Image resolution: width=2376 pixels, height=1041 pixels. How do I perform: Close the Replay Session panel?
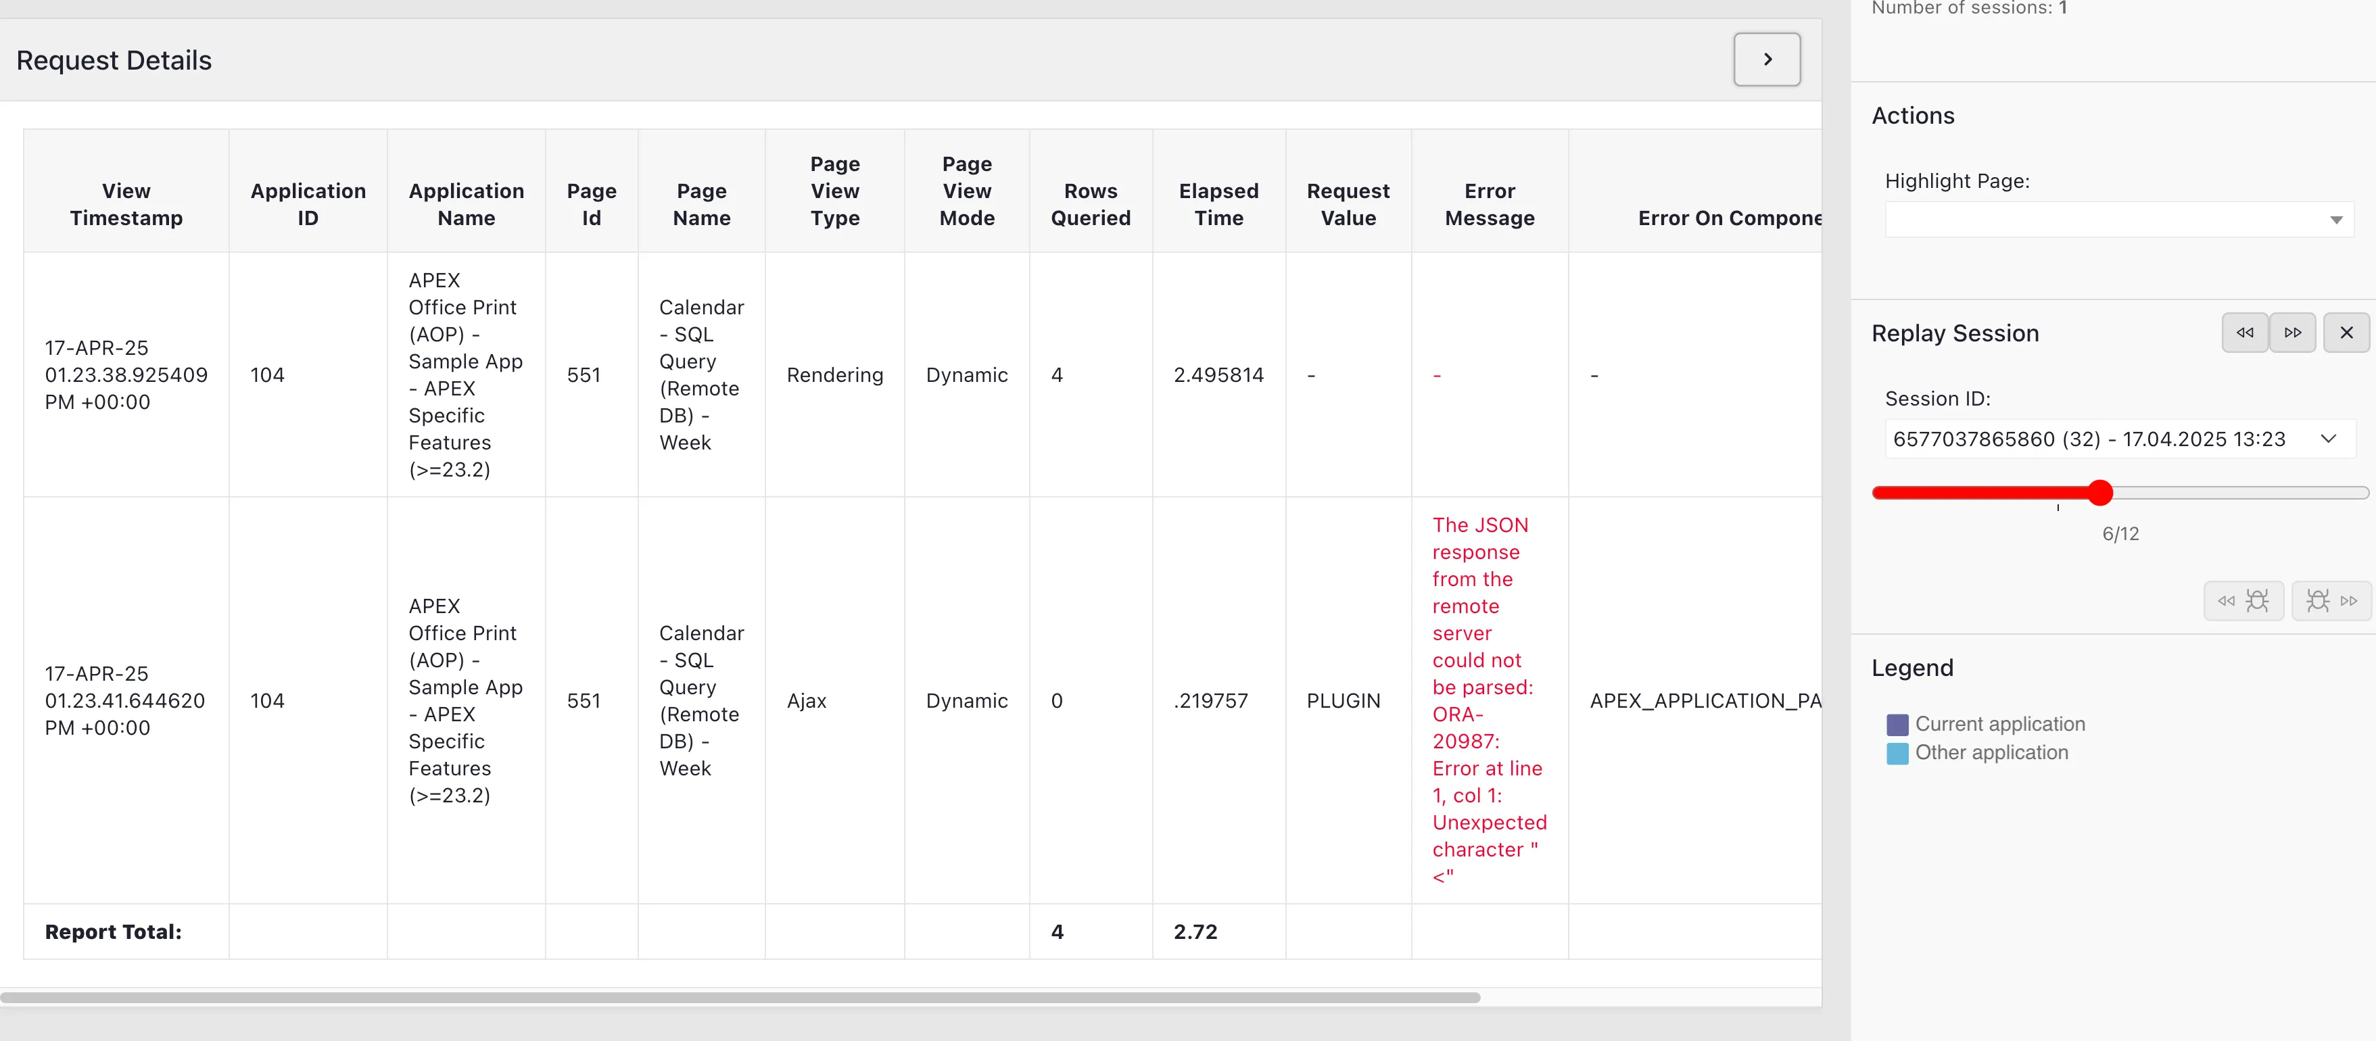tap(2348, 332)
